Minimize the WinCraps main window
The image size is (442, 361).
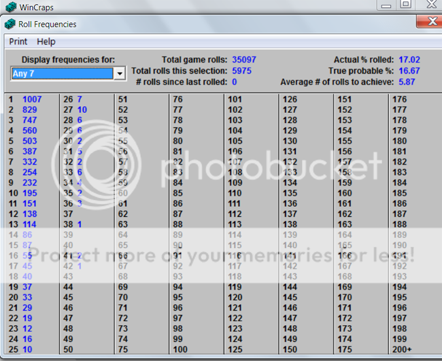click(x=386, y=5)
